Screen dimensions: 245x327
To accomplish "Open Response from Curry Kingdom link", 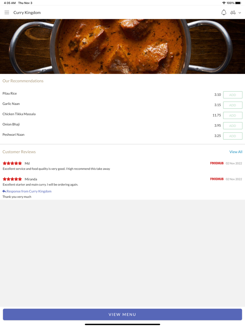I will (x=29, y=191).
